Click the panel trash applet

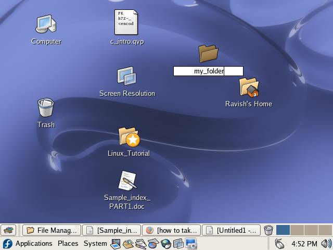point(268,230)
